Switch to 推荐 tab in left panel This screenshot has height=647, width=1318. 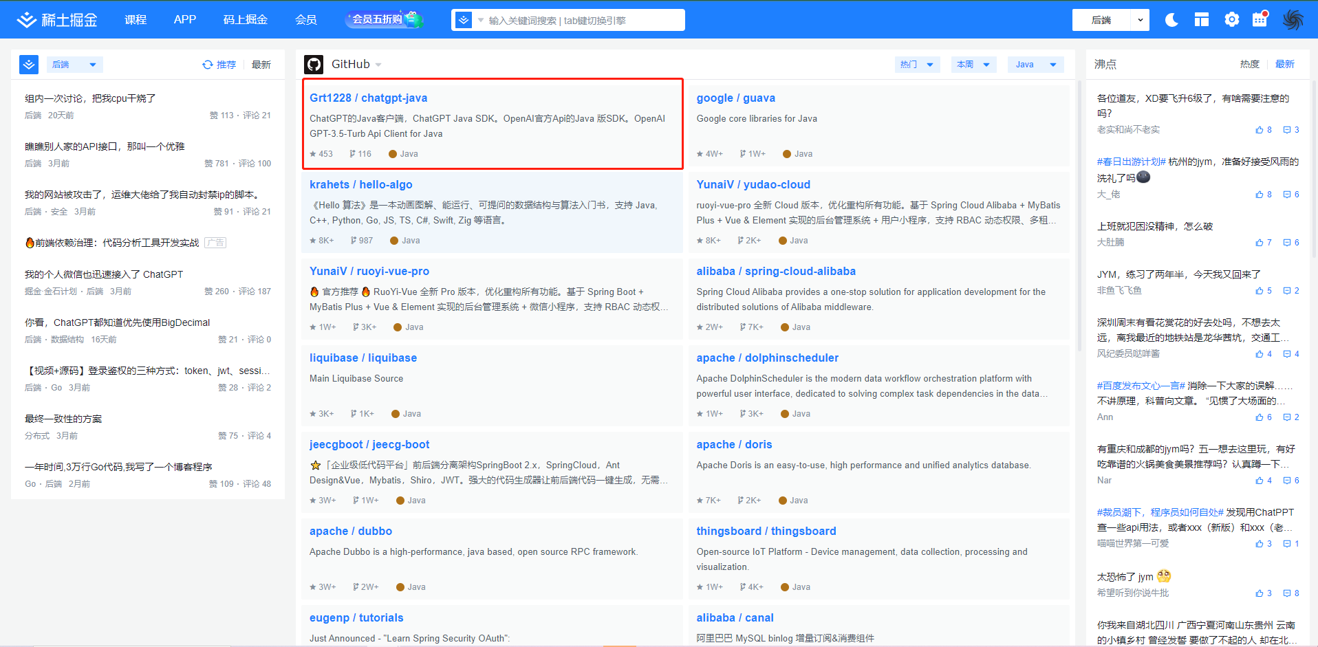tap(226, 65)
